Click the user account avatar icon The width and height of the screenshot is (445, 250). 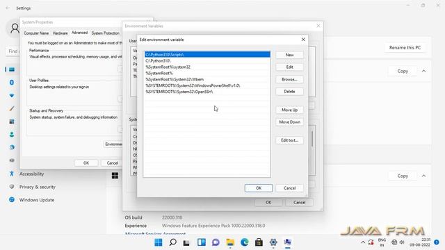point(15,28)
